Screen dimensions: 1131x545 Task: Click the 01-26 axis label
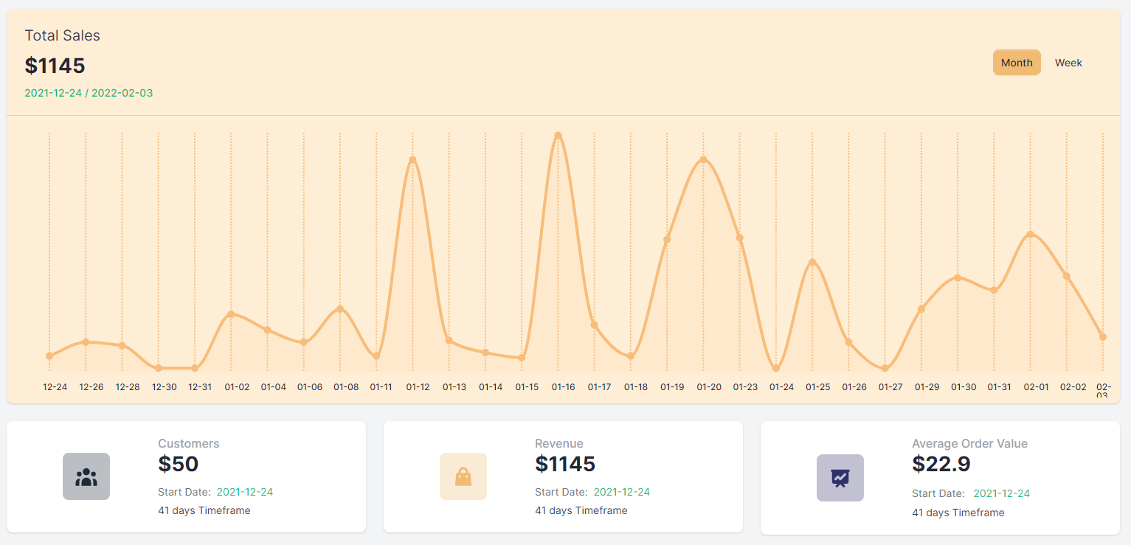click(x=854, y=387)
